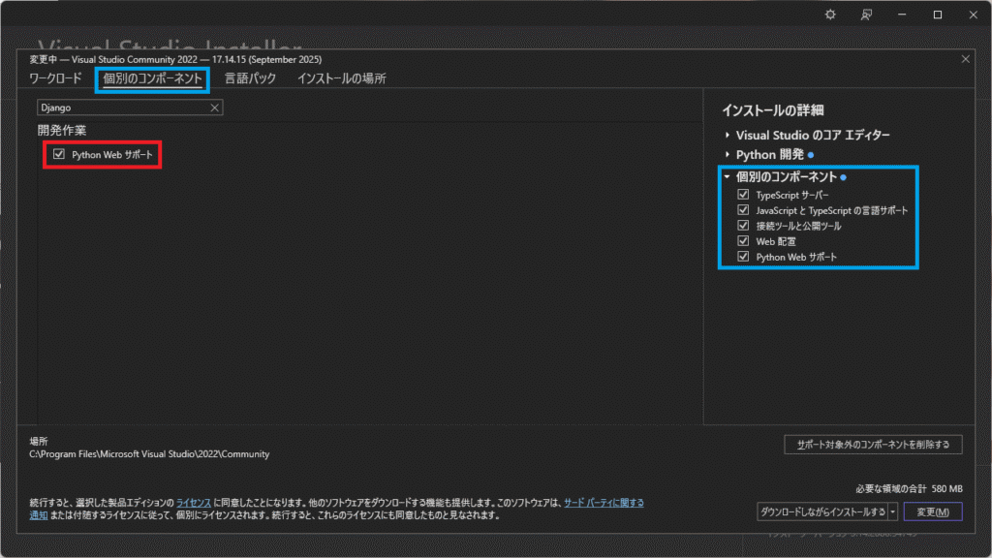
Task: Clear the Django search with the X icon
Action: click(214, 108)
